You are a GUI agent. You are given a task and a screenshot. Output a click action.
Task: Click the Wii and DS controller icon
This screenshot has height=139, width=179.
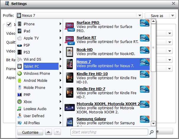pos(20,59)
